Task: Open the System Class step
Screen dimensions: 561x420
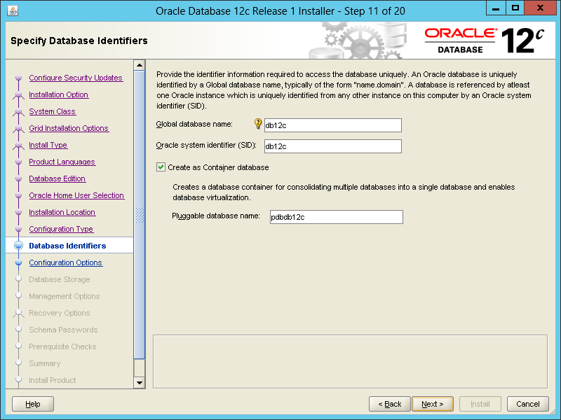Action: tap(52, 111)
